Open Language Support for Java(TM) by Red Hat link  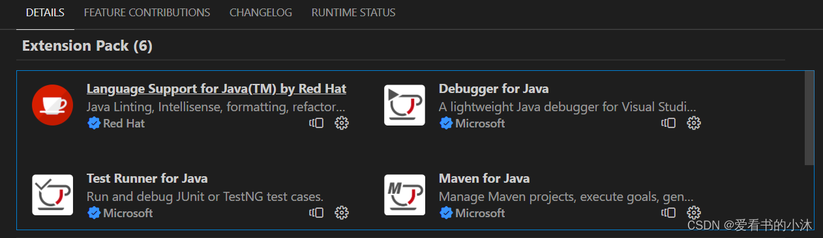tap(217, 88)
